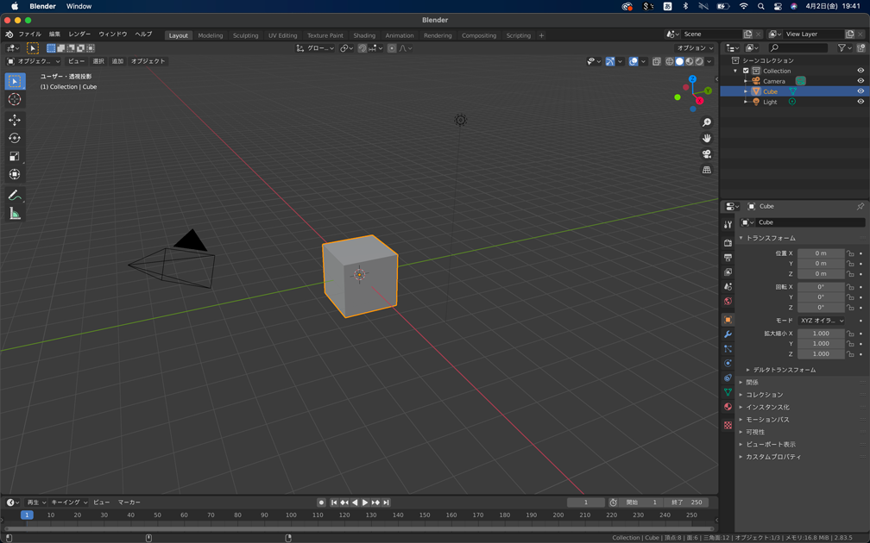
Task: Toggle the lock for Scale Y
Action: coord(850,344)
